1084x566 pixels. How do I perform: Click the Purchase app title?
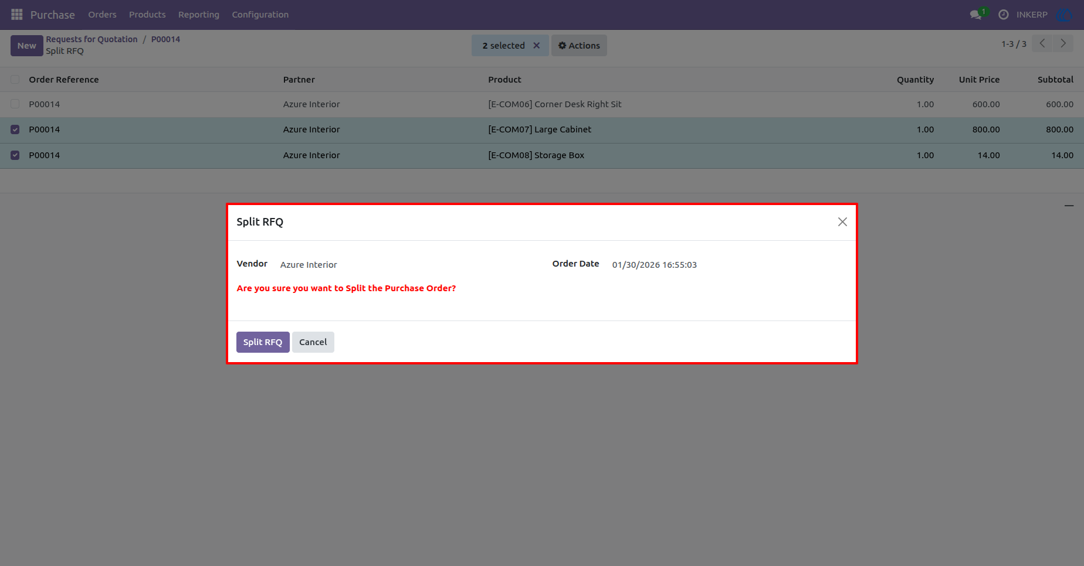(53, 15)
